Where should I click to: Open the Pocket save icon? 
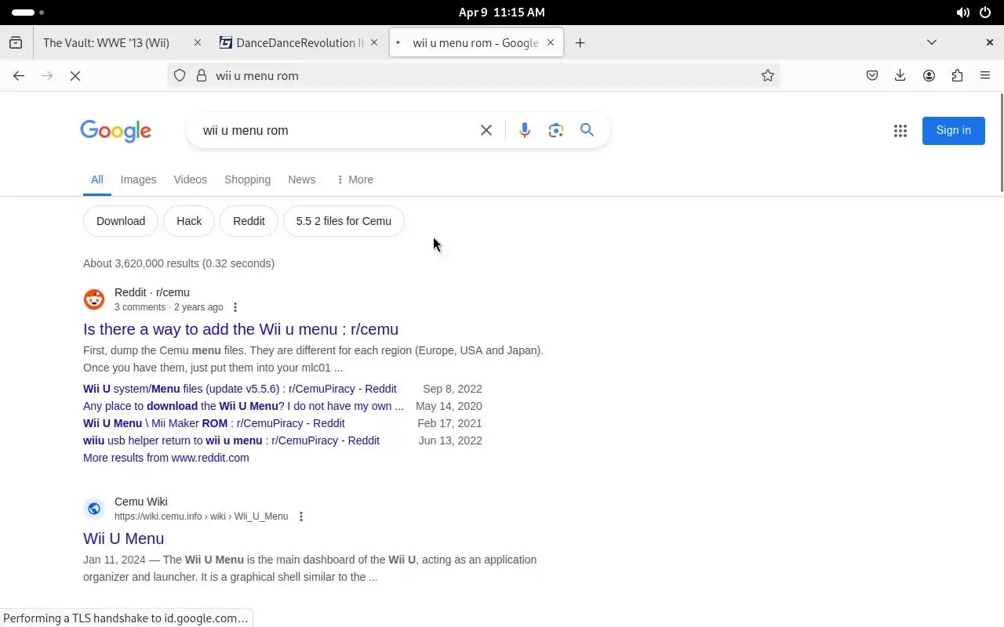click(x=872, y=76)
